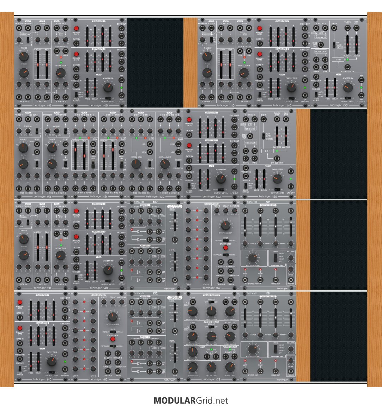The height and width of the screenshot is (408, 382).
Task: Toggle WEAK/STRONG sync switch on first 112 VCO
Action: coord(37,164)
